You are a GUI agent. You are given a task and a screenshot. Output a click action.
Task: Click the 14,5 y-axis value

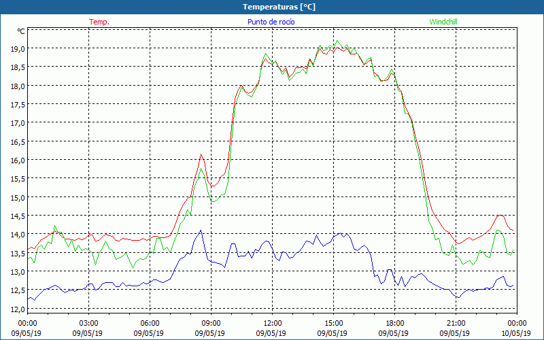(x=18, y=216)
